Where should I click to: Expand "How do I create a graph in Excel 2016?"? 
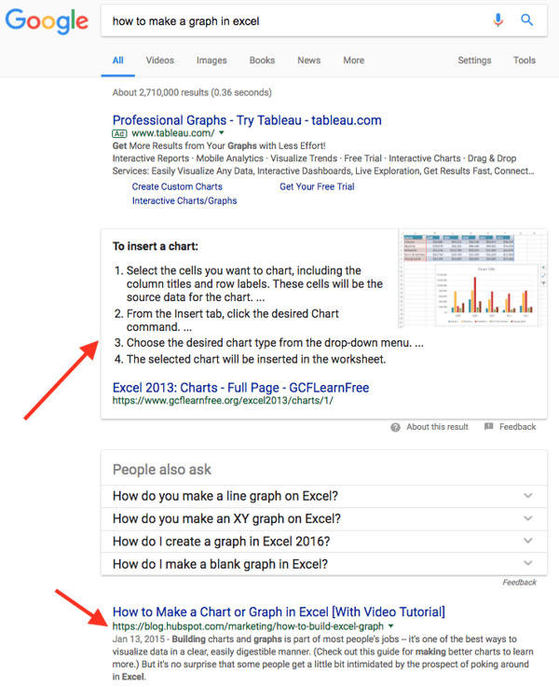pos(527,542)
